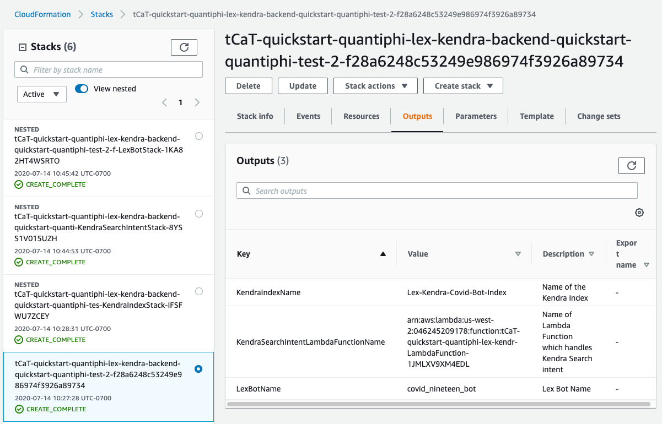Click the LexBotName key cell
Viewport: 662px width, 424px height.
[x=259, y=389]
